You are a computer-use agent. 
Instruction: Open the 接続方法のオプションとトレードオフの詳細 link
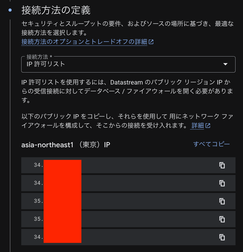(x=84, y=42)
